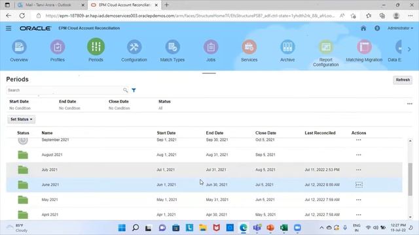The height and width of the screenshot is (235, 419).
Task: Open File Explorer from the taskbar
Action: (203, 228)
